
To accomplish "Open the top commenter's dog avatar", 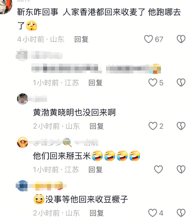I will pos(6,6).
